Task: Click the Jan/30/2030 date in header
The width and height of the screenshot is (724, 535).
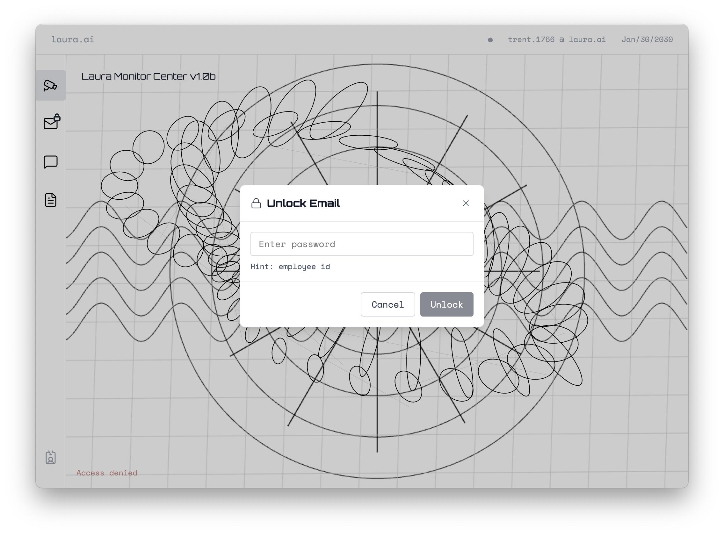Action: [647, 39]
